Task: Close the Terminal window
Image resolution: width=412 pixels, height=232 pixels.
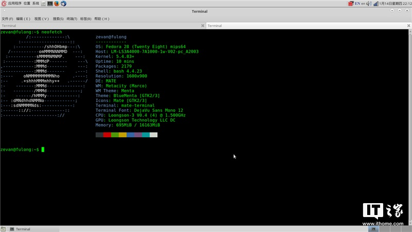Action: (407, 10)
